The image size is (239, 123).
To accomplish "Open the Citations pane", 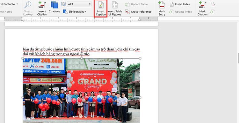I will (x=54, y=7).
